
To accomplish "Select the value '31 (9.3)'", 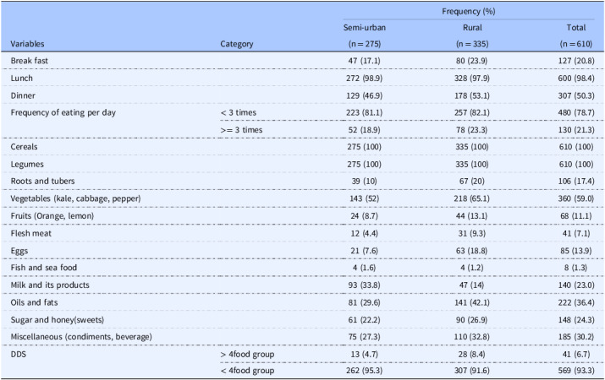I will [x=472, y=233].
